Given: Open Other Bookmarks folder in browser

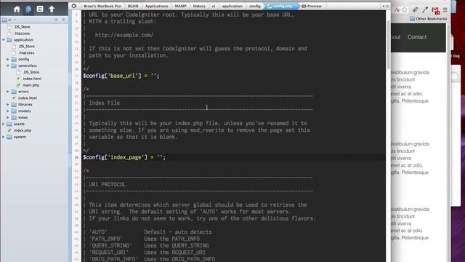Looking at the screenshot, I should [x=428, y=19].
